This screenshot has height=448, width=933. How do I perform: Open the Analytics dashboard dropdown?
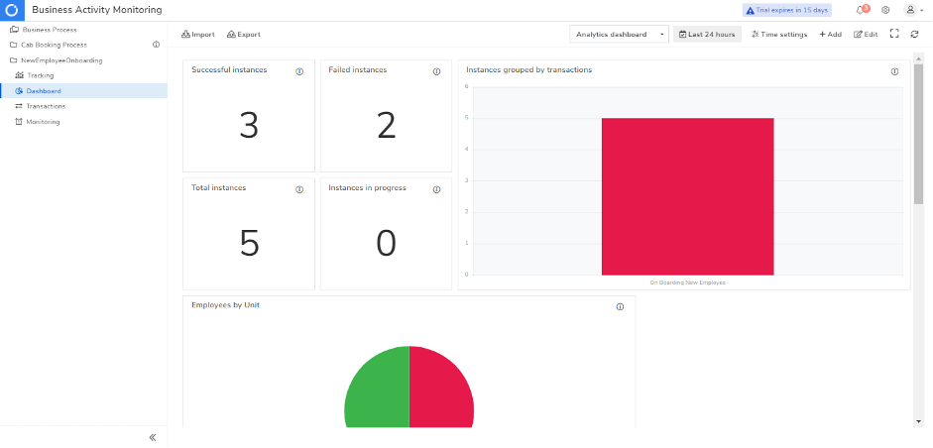tap(619, 35)
